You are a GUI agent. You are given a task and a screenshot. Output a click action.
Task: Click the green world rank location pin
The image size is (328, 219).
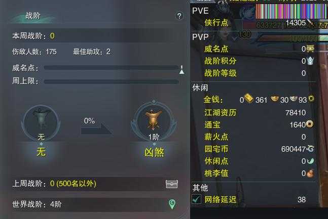tap(172, 204)
